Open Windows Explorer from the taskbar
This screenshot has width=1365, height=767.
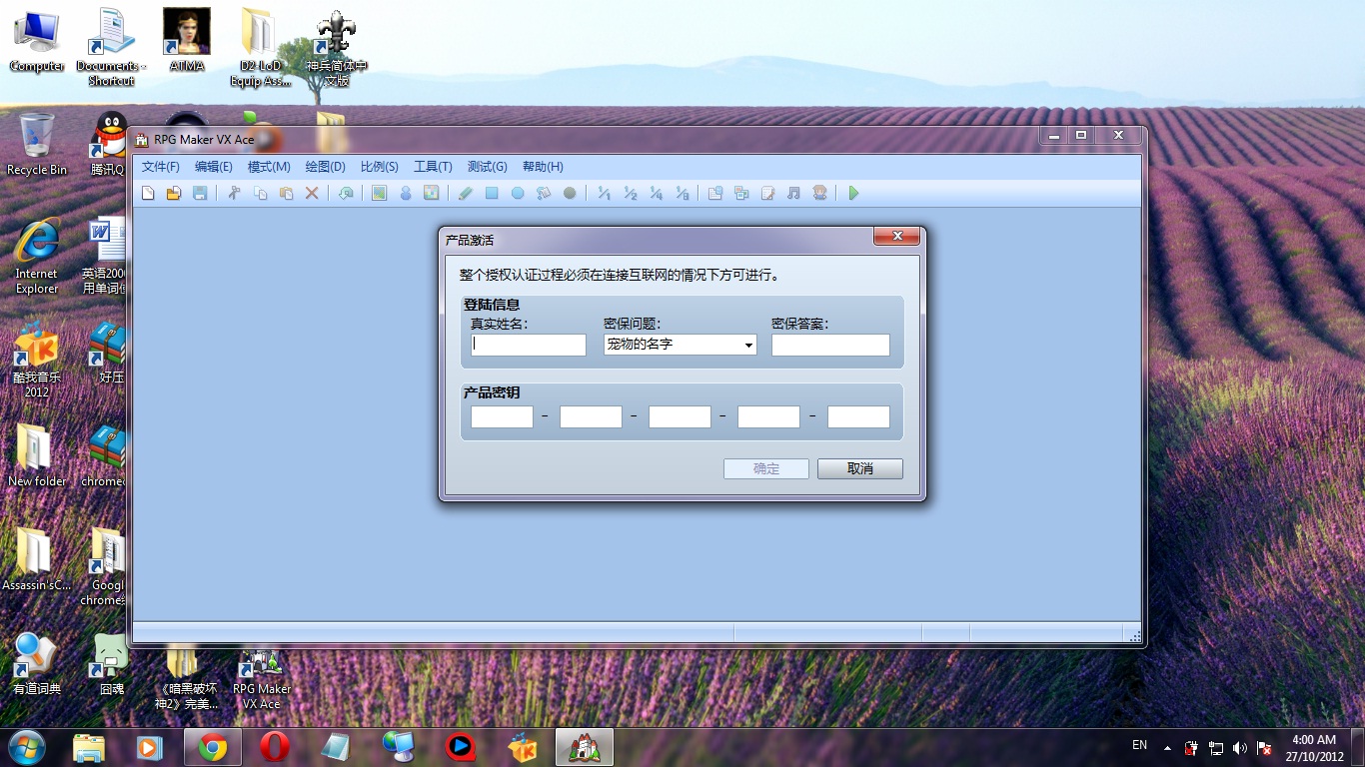click(88, 747)
